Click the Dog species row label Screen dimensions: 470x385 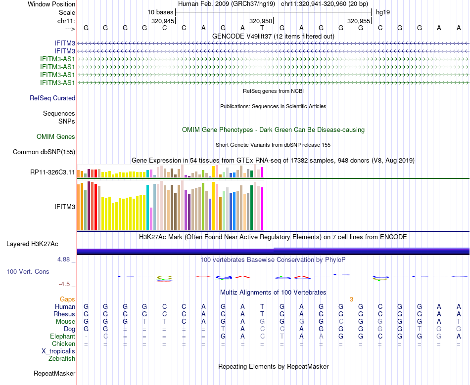(69, 329)
